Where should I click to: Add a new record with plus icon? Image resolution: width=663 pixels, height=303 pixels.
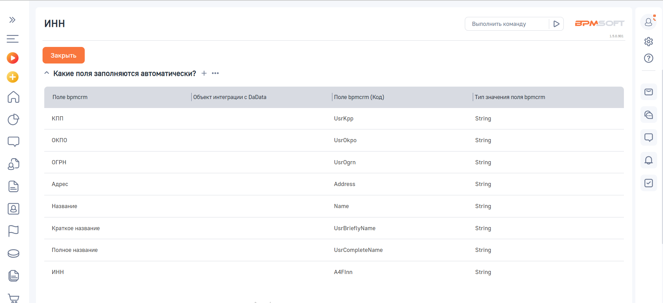(204, 73)
